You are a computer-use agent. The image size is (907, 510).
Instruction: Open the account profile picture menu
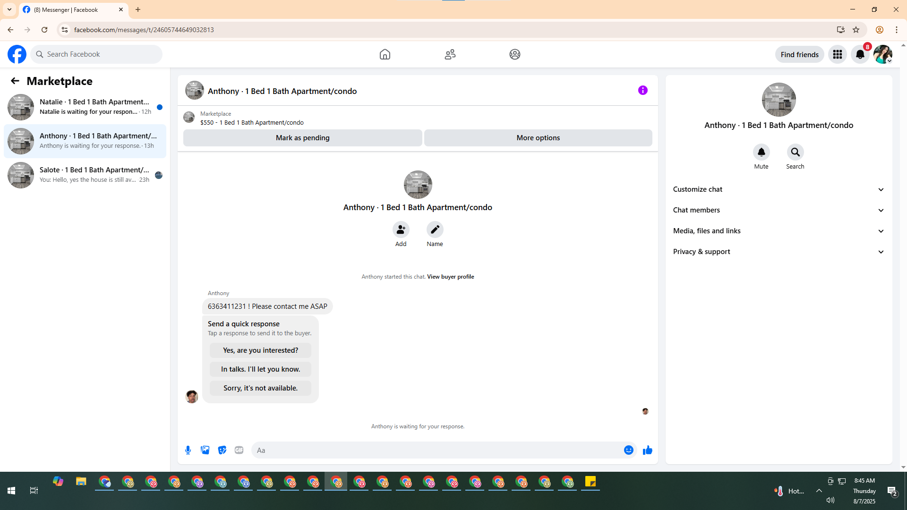click(883, 54)
